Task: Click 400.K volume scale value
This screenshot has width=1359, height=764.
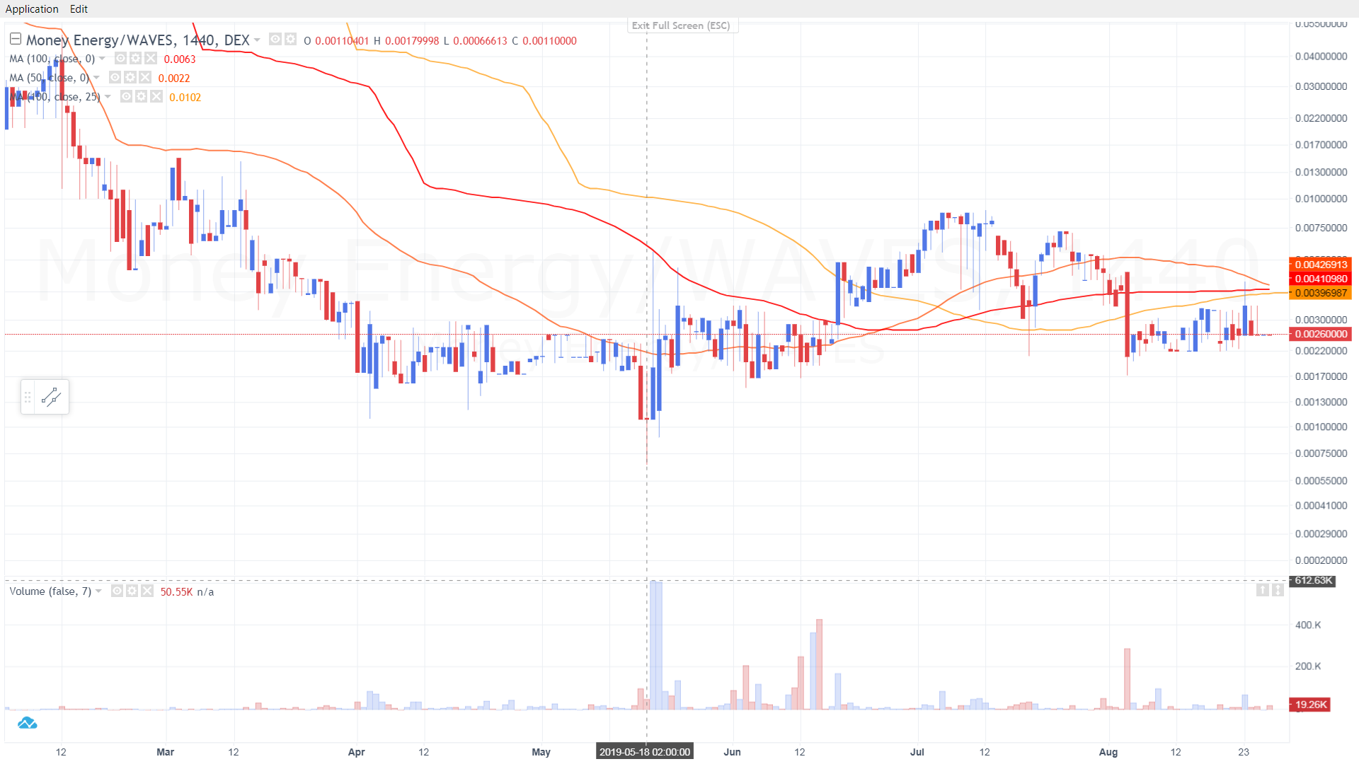Action: point(1308,625)
